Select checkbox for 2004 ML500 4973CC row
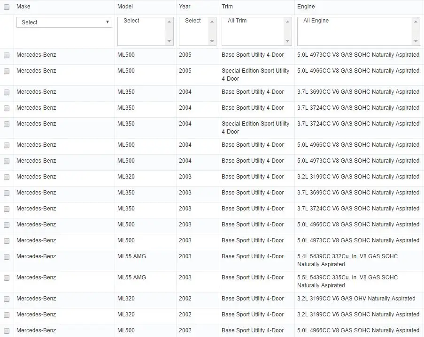The height and width of the screenshot is (337, 424). (x=7, y=161)
